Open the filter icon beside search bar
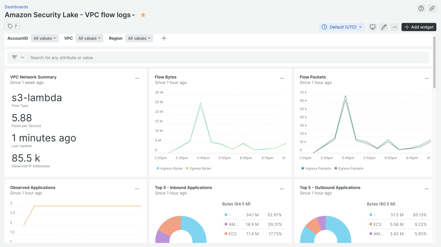The width and height of the screenshot is (441, 247). [15, 57]
